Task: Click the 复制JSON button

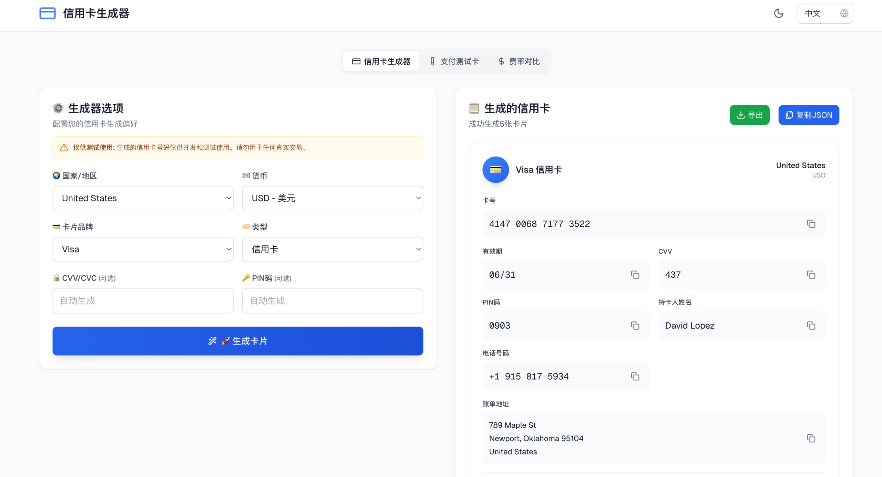Action: pyautogui.click(x=809, y=115)
